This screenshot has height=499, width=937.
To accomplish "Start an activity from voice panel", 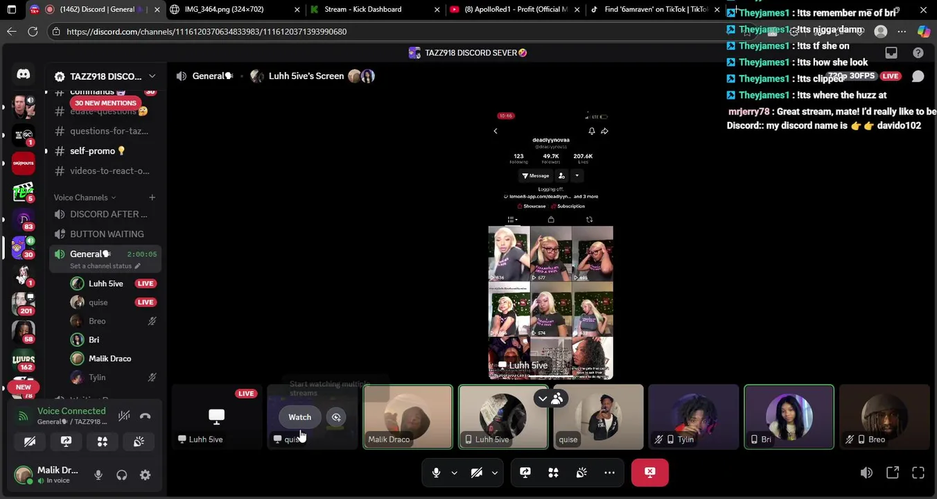I will click(102, 441).
